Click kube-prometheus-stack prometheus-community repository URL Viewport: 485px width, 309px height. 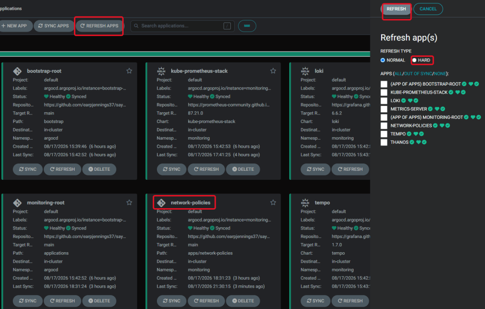pos(229,105)
